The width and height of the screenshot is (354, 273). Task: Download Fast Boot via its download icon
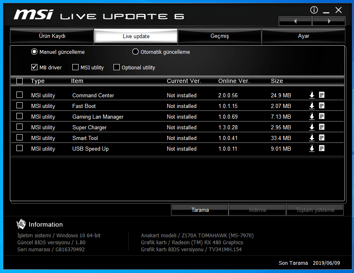coord(312,105)
